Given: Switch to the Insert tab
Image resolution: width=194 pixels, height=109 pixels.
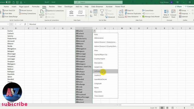Looking at the screenshot, I should (x=14, y=7).
